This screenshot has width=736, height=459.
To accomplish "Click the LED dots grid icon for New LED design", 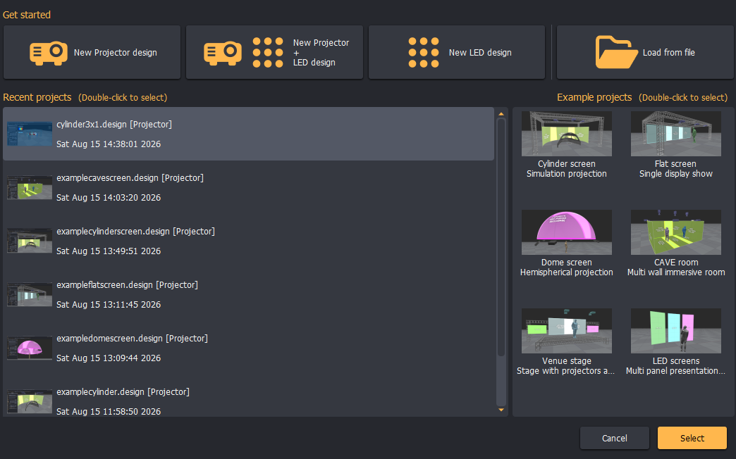I will click(x=424, y=53).
